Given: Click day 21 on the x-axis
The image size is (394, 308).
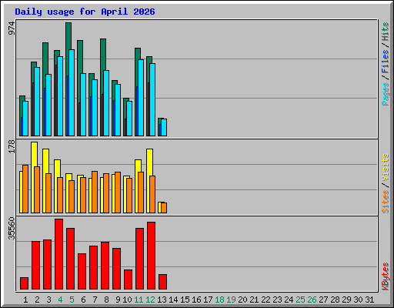Looking at the screenshot, I should [x=254, y=300].
